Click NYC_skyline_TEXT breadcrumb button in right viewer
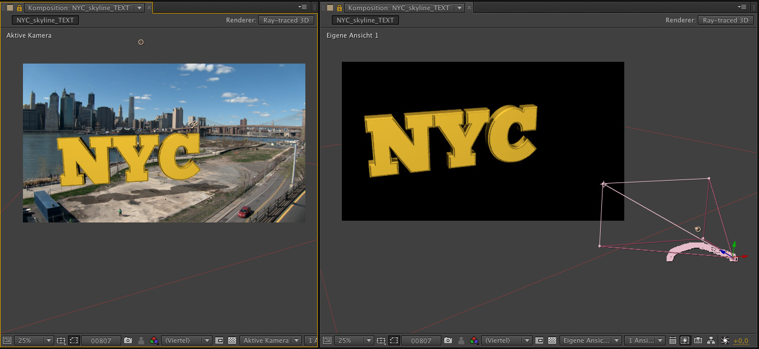The width and height of the screenshot is (759, 349). point(365,20)
